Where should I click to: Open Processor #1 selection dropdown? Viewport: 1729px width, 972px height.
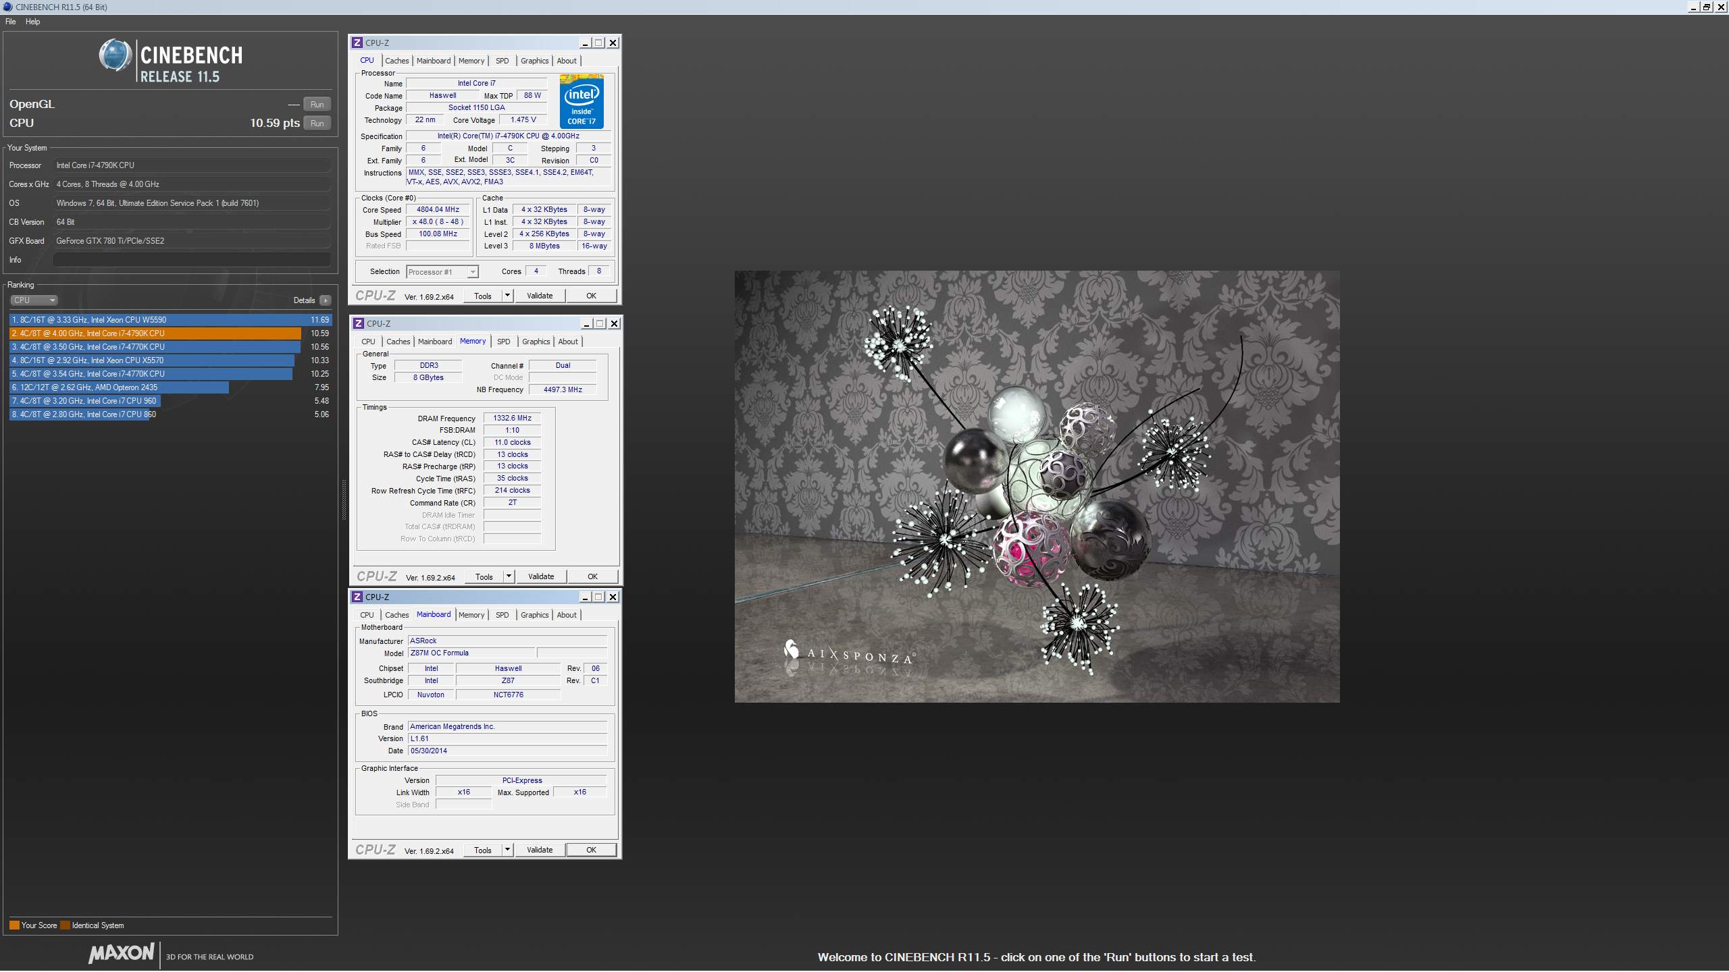point(442,272)
